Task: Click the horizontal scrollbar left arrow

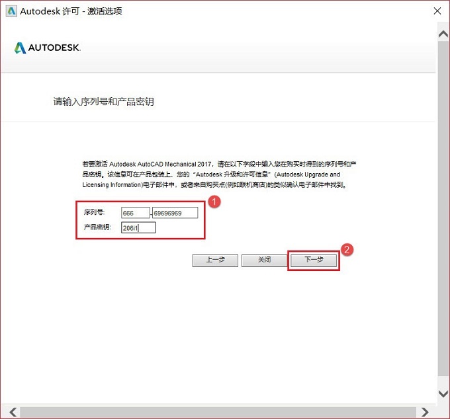Action: coord(13,412)
